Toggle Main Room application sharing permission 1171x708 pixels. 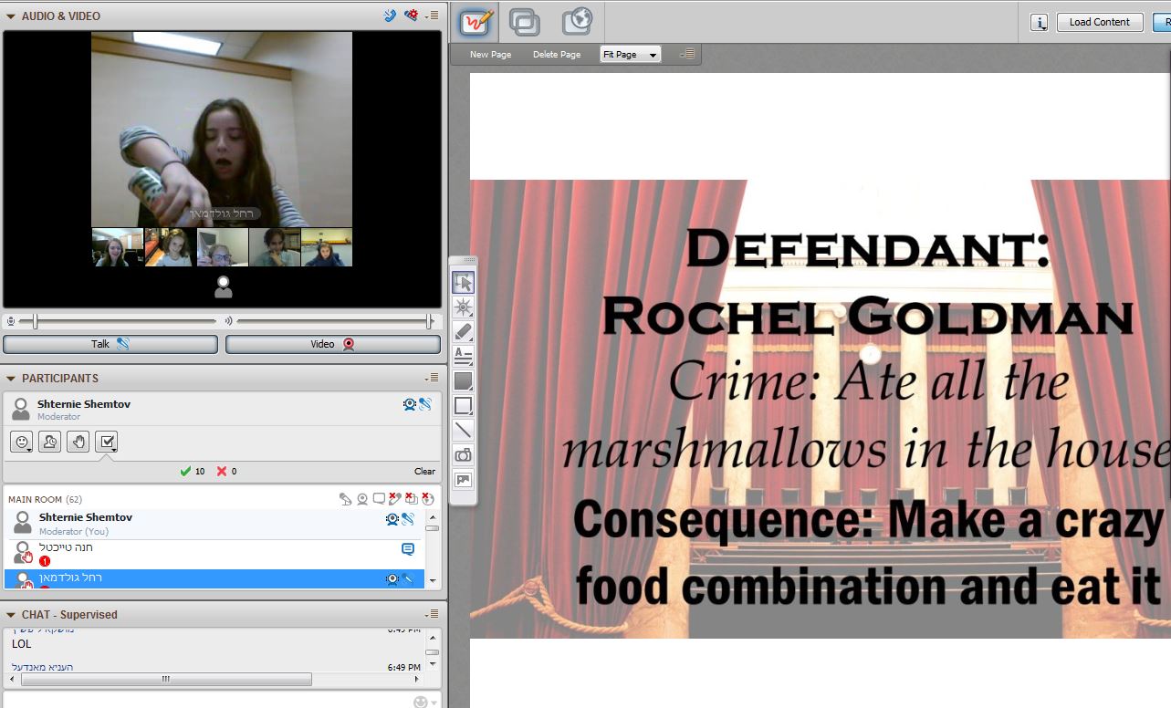(x=412, y=499)
